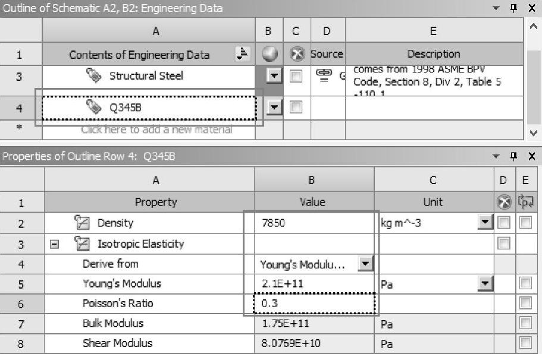Click the Q345B material tag icon
This screenshot has height=354, width=542.
click(93, 108)
